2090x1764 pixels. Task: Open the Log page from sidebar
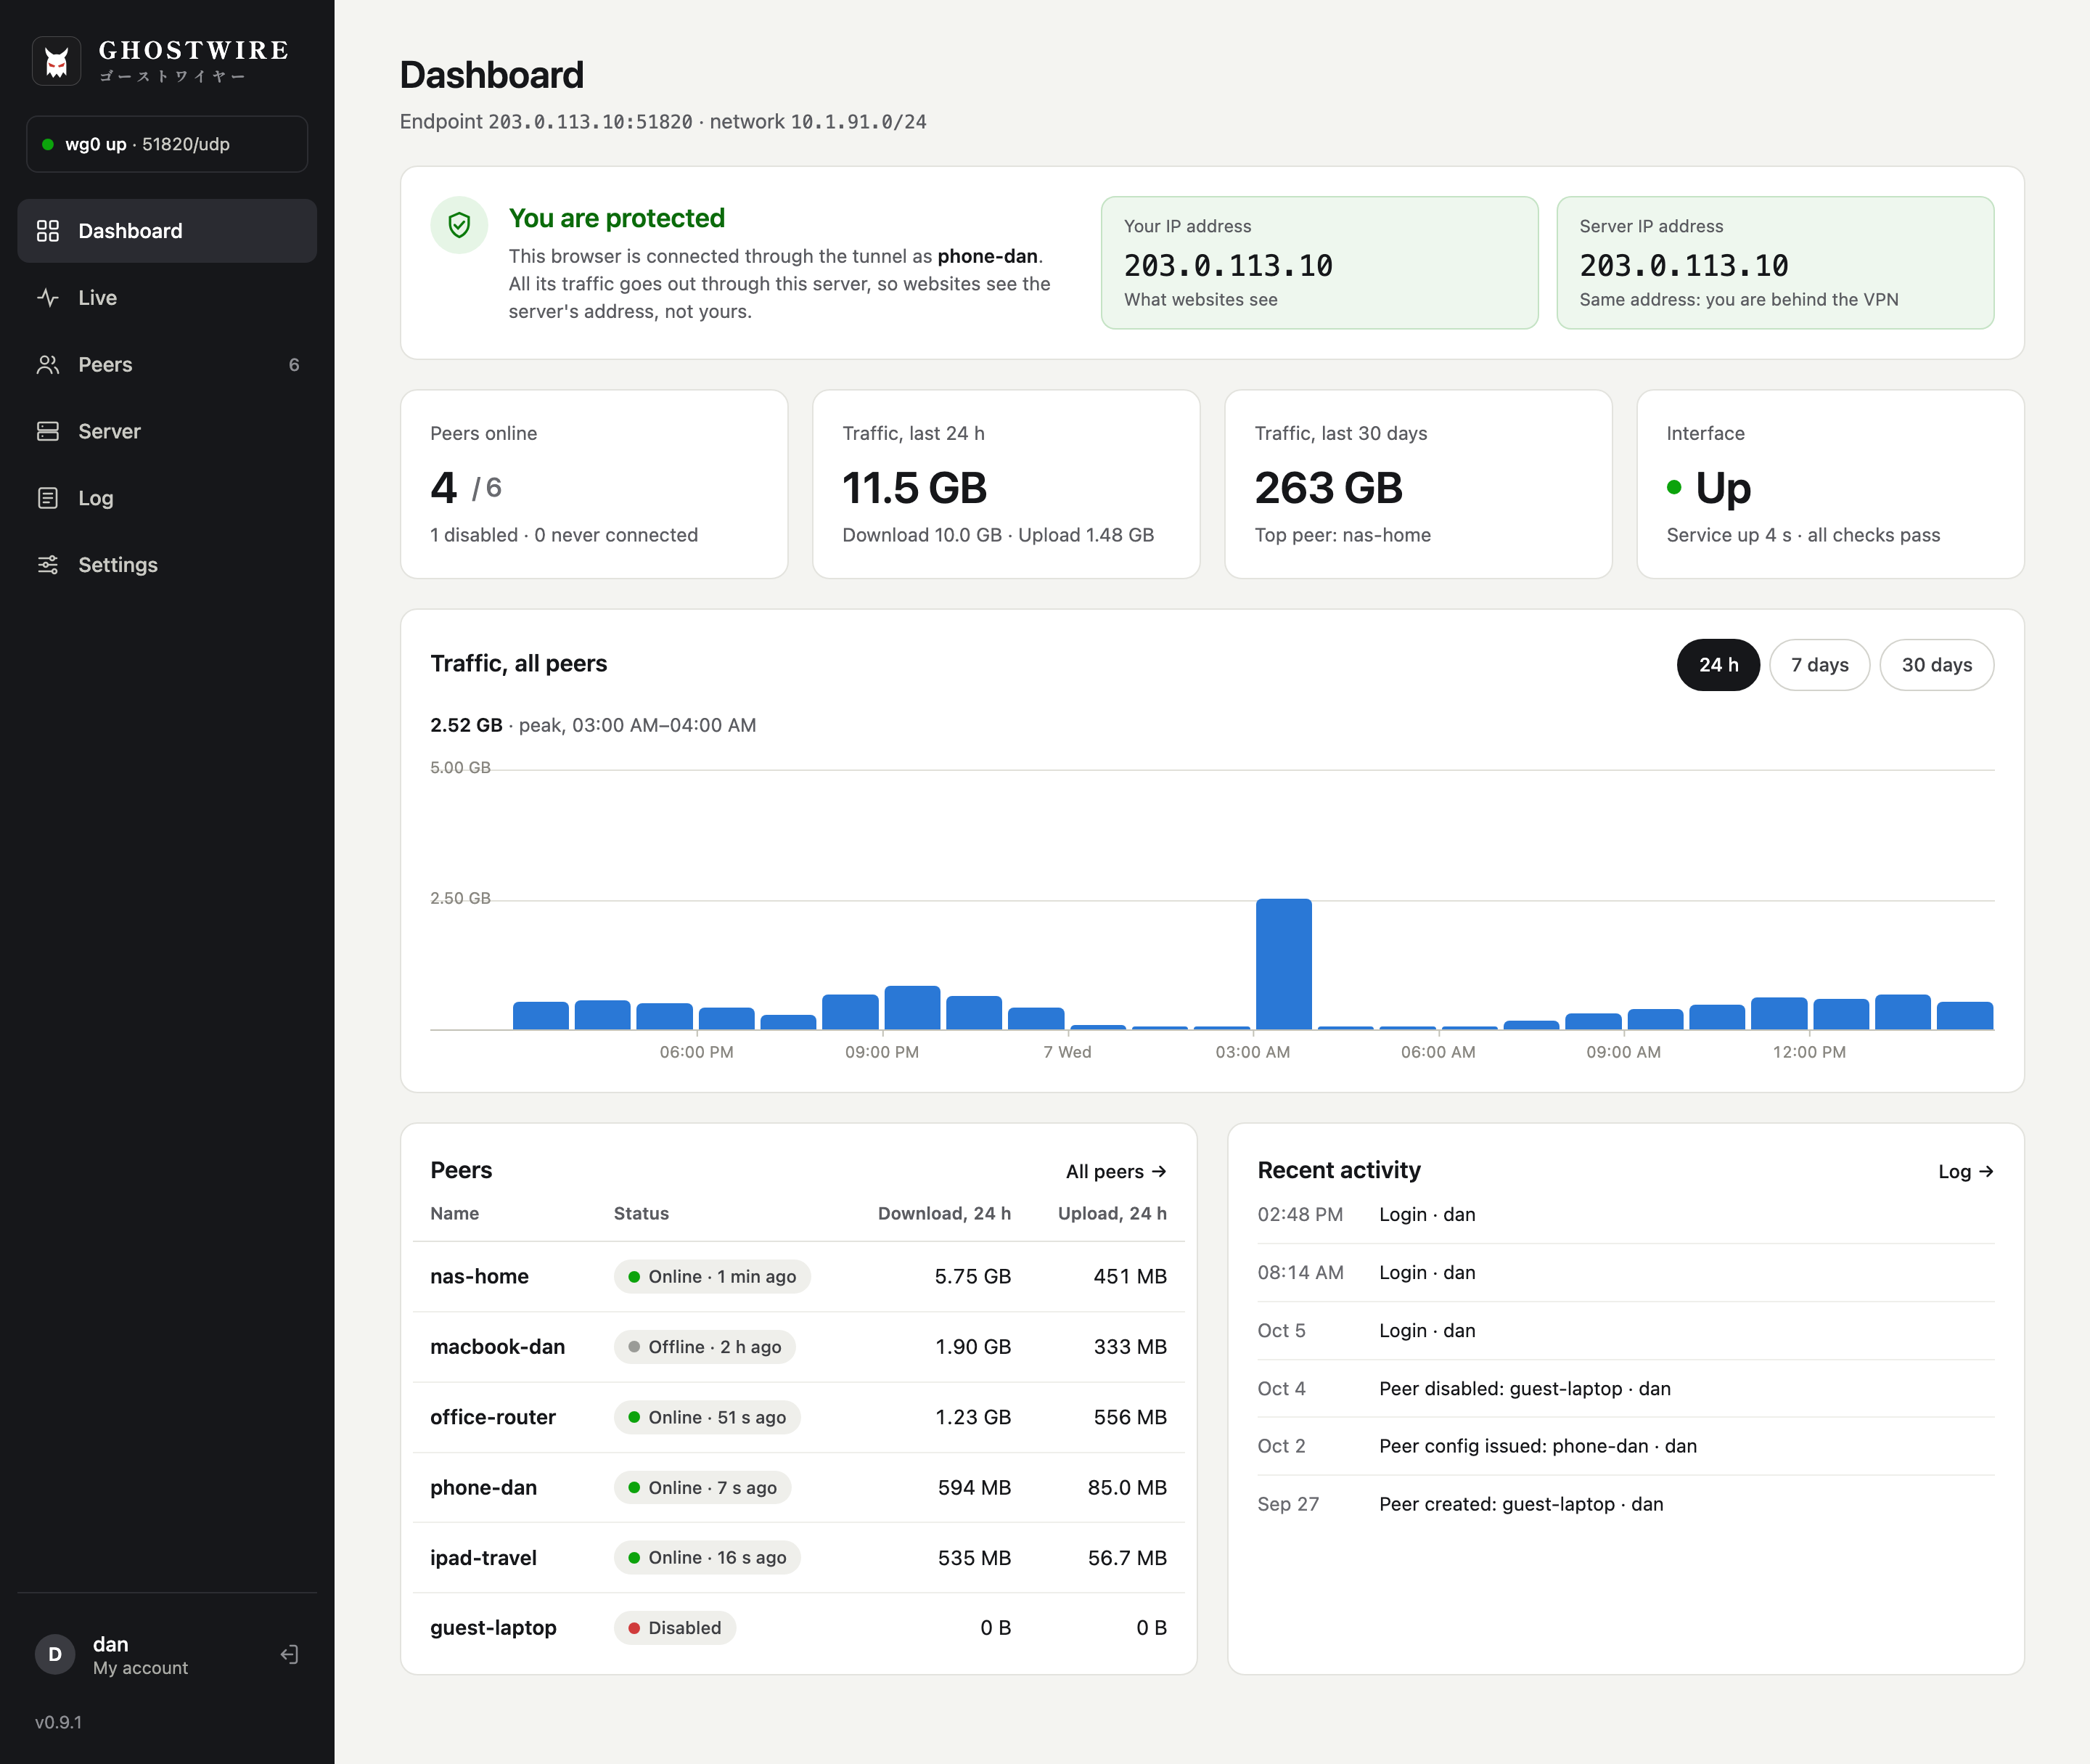point(167,498)
